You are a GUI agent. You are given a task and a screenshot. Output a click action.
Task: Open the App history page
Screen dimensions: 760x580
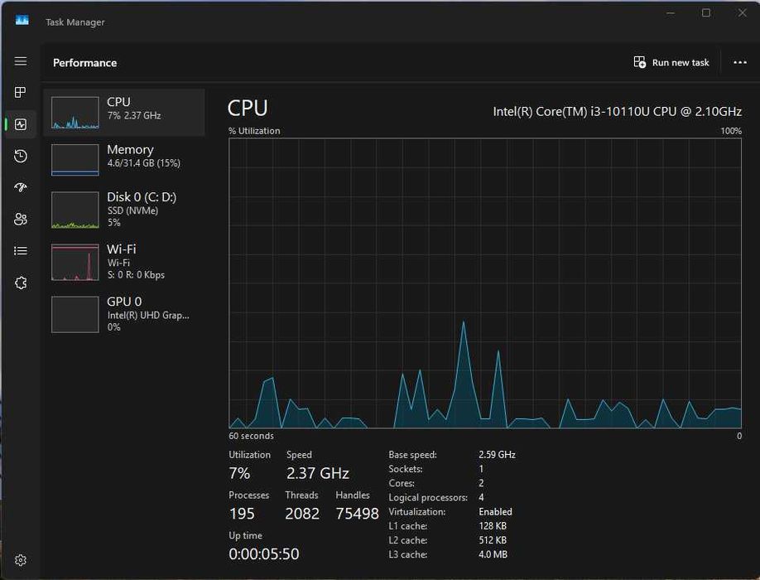click(x=21, y=156)
